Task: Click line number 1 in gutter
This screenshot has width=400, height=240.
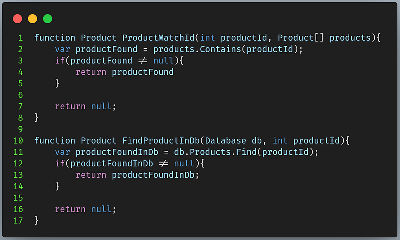Action: [20, 38]
